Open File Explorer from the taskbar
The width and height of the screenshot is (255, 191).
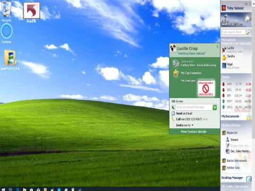click(25, 190)
